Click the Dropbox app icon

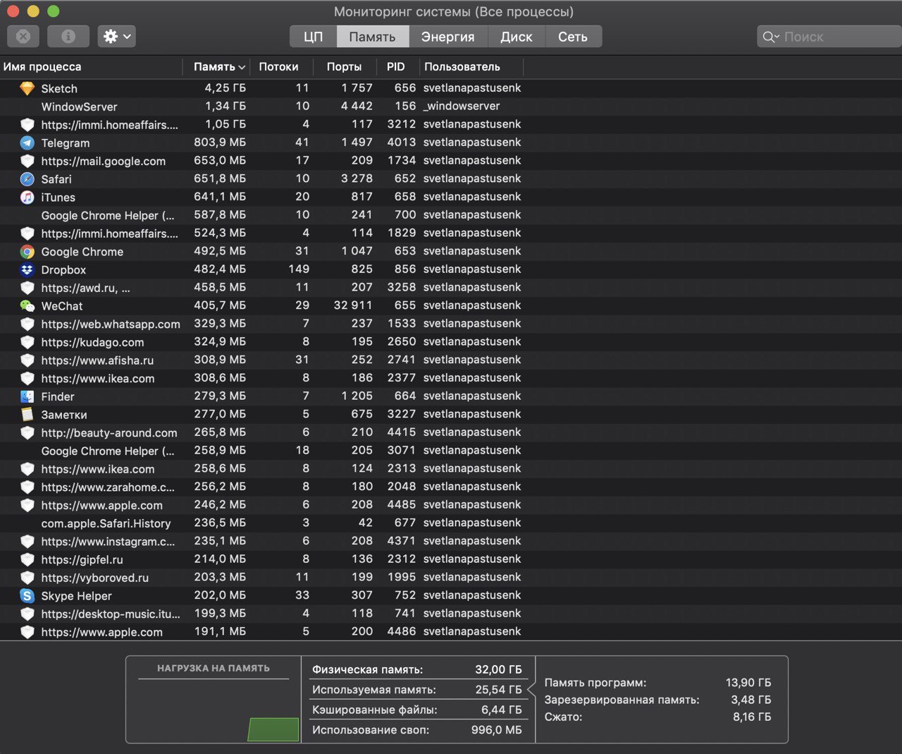tap(27, 269)
